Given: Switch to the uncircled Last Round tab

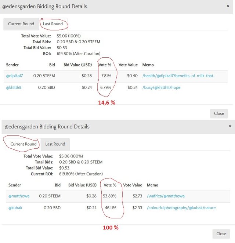Looking at the screenshot, I should 55,144.
